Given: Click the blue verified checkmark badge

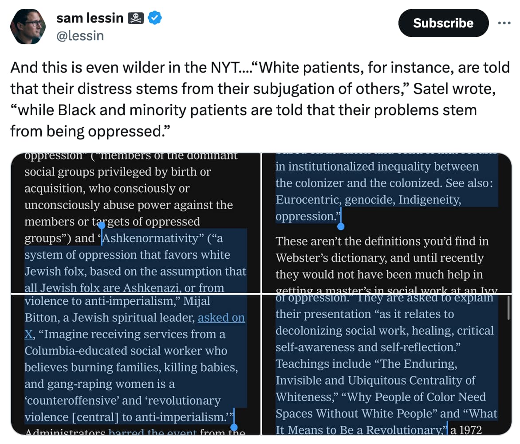Looking at the screenshot, I should point(154,18).
